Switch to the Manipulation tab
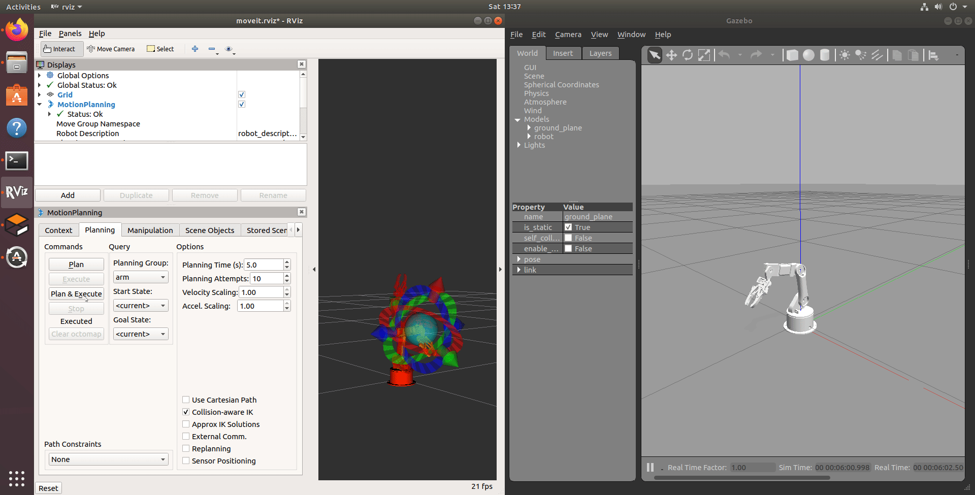 (x=150, y=230)
